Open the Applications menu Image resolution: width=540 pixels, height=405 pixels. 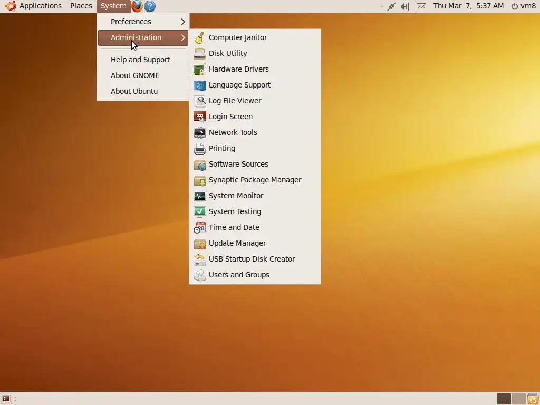[40, 6]
